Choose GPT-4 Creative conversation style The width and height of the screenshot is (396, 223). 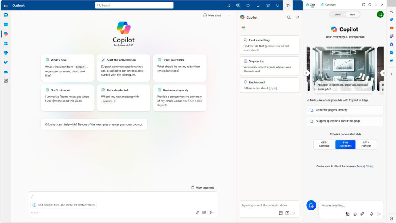point(324,145)
